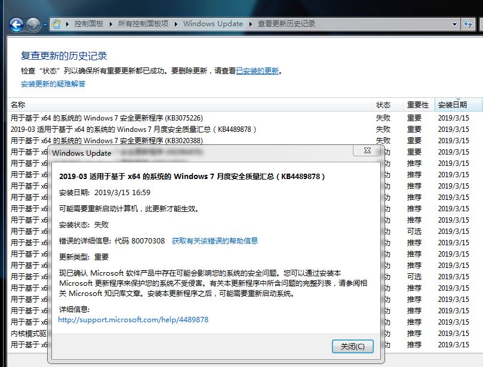483x367 pixels.
Task: Expand arrow after 控制面板 breadcrumb
Action: coord(111,24)
